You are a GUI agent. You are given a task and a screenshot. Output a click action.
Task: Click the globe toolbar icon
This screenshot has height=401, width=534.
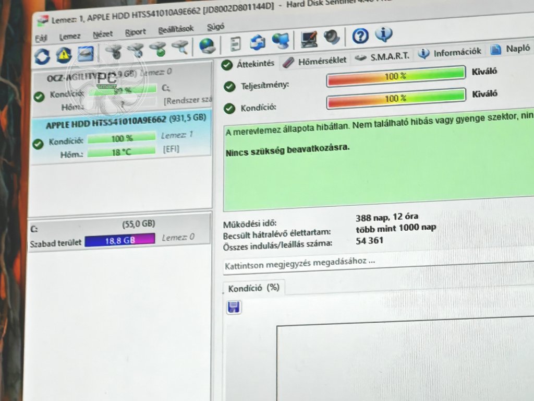point(207,46)
